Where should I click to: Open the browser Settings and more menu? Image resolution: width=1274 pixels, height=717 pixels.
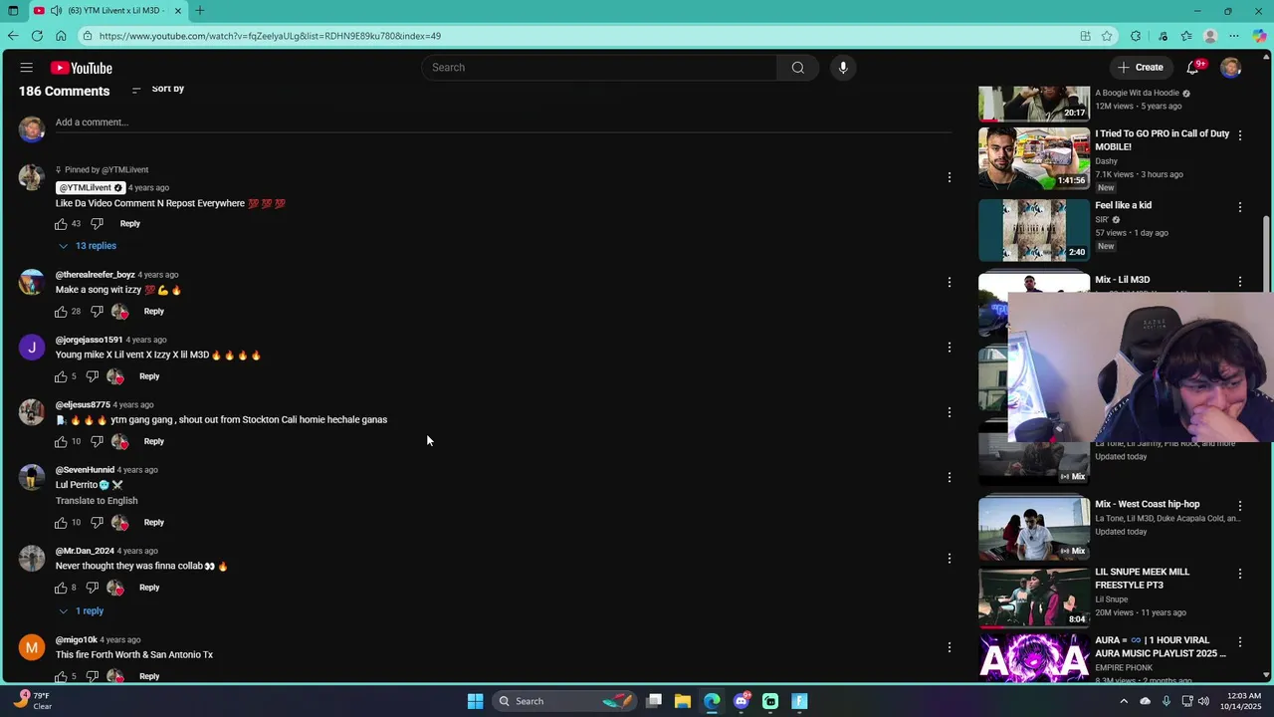point(1234,36)
